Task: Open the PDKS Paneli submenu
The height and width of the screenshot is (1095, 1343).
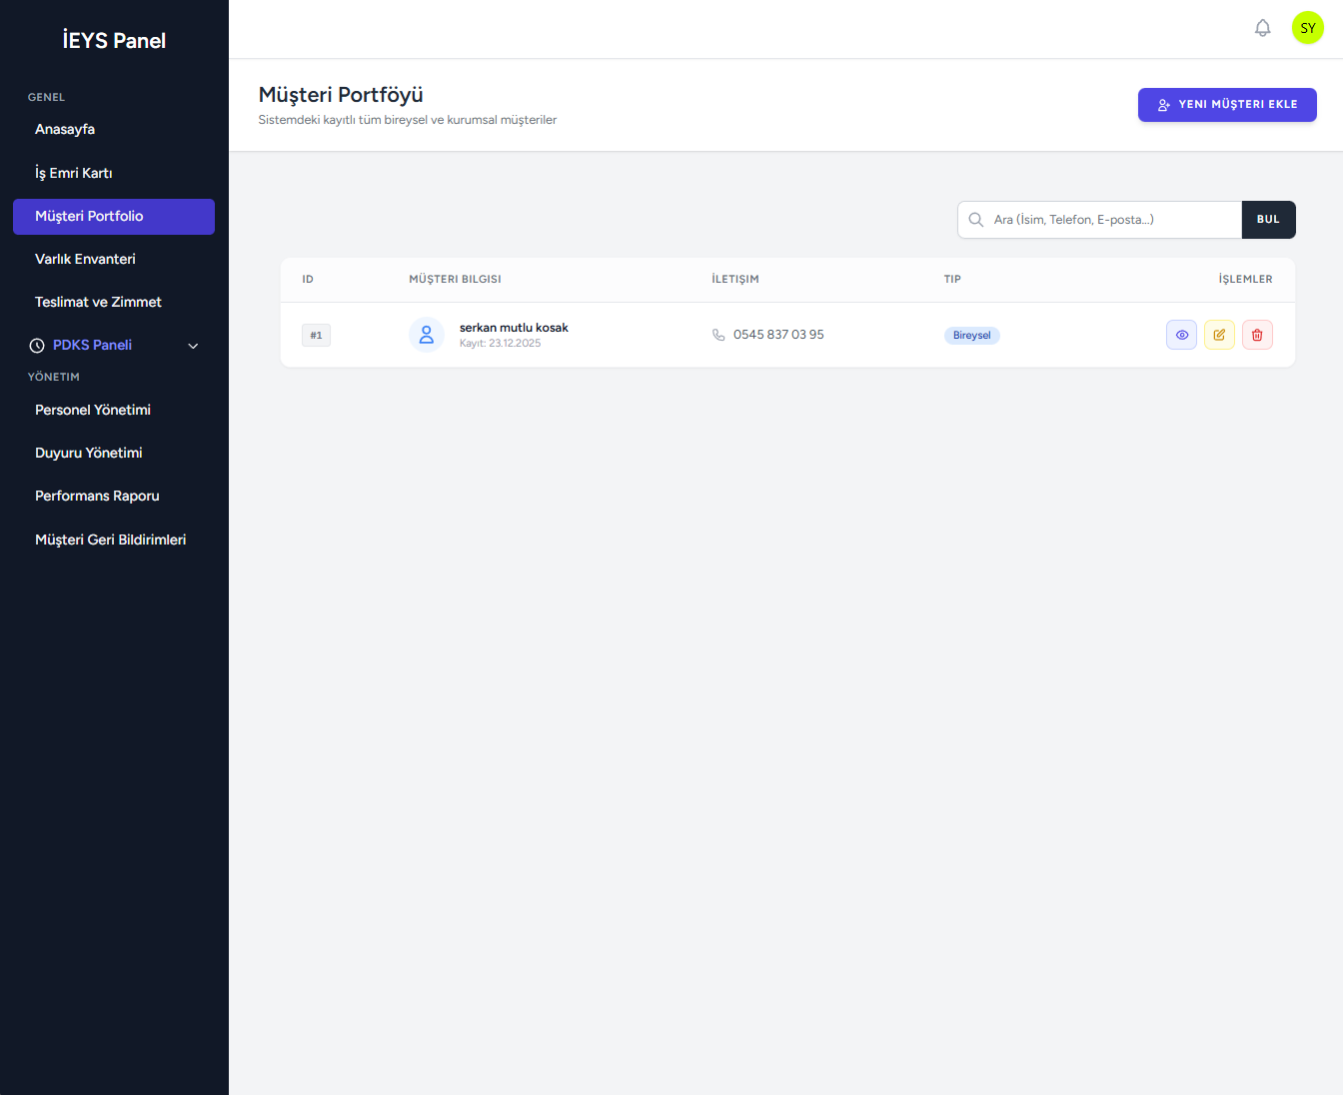Action: point(93,345)
